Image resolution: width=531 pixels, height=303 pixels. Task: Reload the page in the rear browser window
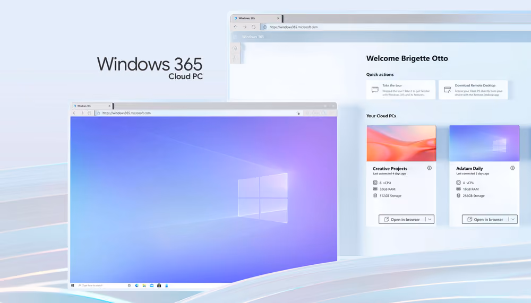[x=253, y=27]
